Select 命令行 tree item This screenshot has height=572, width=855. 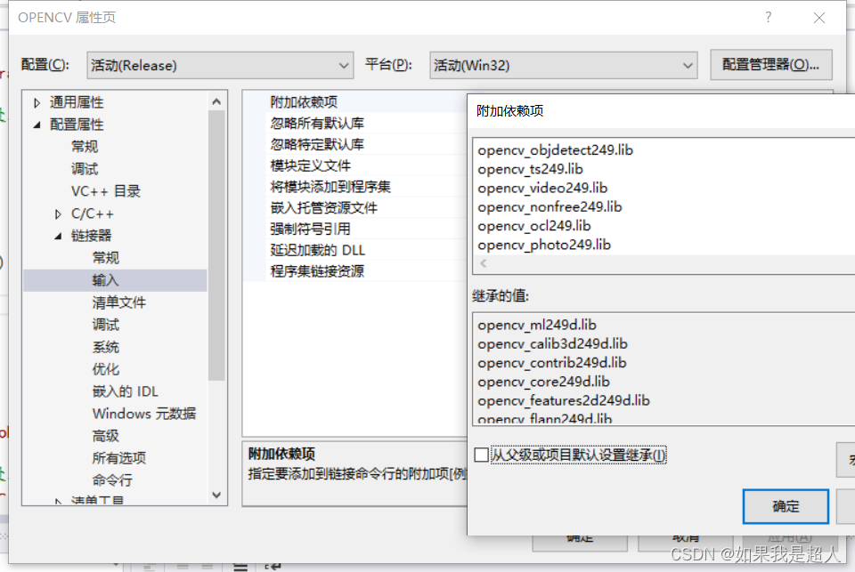(112, 480)
